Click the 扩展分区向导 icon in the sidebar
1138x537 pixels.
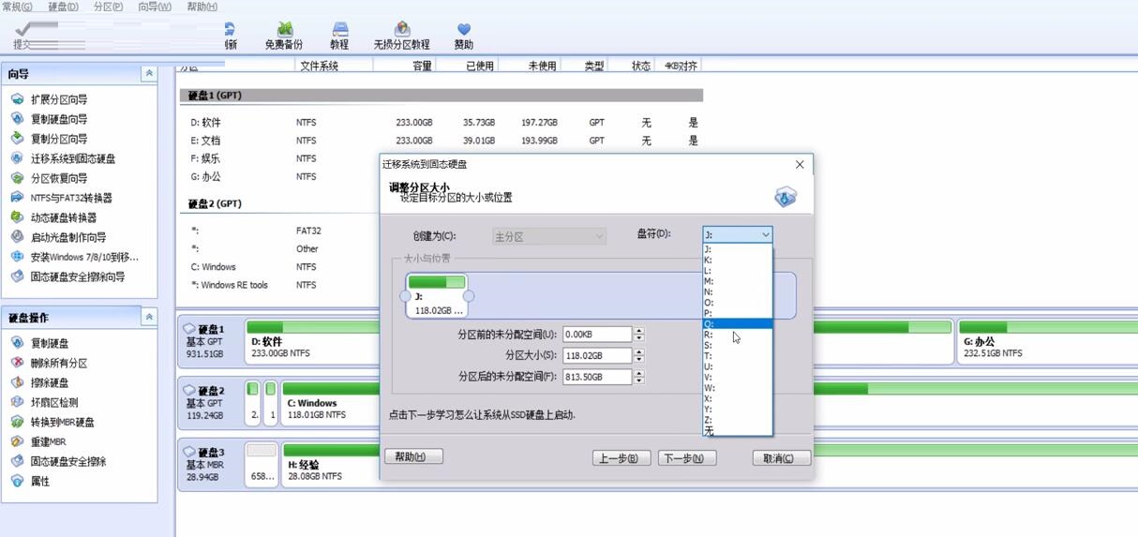click(x=17, y=99)
